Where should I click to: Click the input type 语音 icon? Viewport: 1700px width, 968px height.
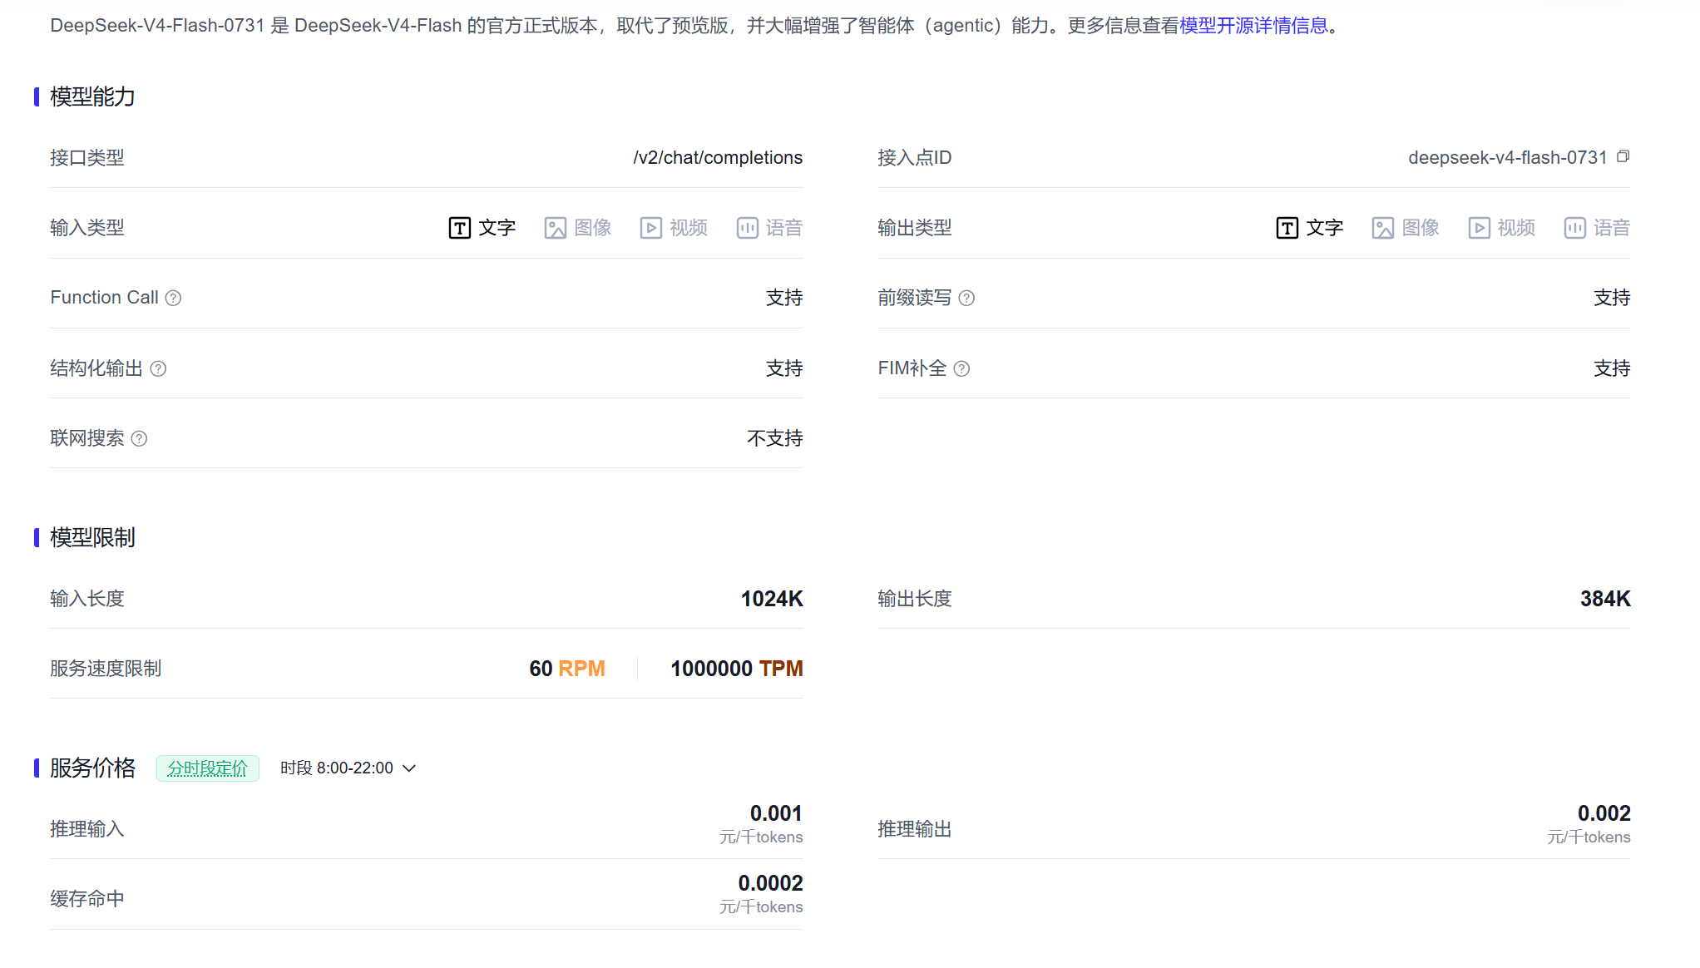point(747,228)
